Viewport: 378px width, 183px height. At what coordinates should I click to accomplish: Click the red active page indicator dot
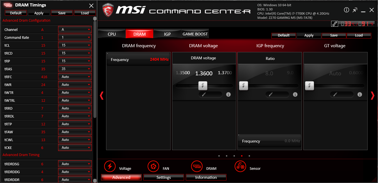click(242, 156)
